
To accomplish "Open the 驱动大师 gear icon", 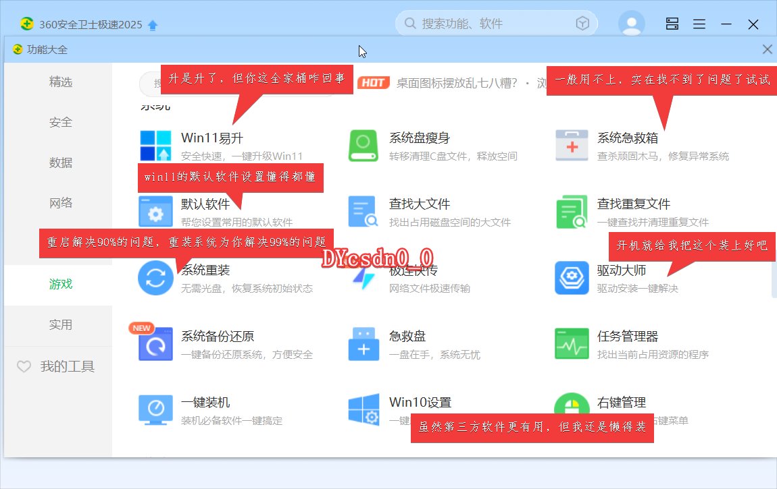I will coord(572,278).
